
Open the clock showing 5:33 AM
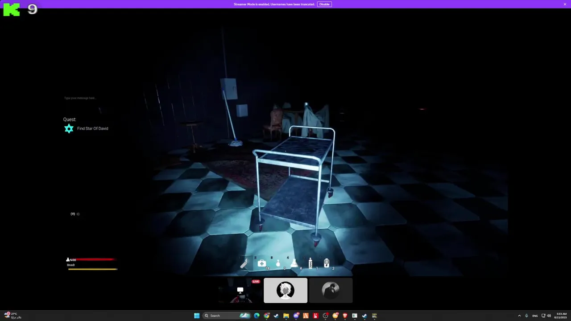[561, 316]
